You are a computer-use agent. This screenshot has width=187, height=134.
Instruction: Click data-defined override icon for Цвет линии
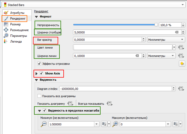(180, 47)
